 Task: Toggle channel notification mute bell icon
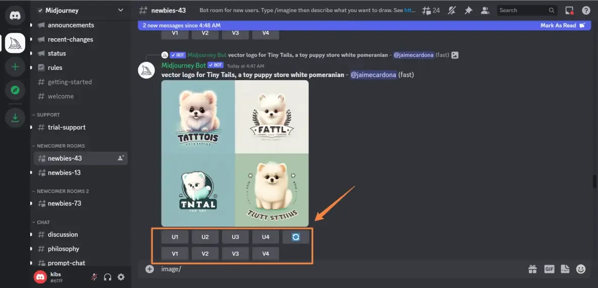pyautogui.click(x=452, y=10)
